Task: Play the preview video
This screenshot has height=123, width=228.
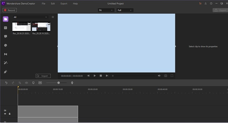Action: 95,76
